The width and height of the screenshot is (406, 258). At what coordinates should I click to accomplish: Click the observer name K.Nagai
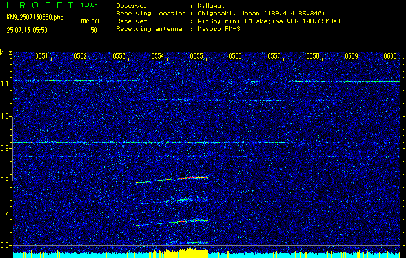(x=210, y=6)
